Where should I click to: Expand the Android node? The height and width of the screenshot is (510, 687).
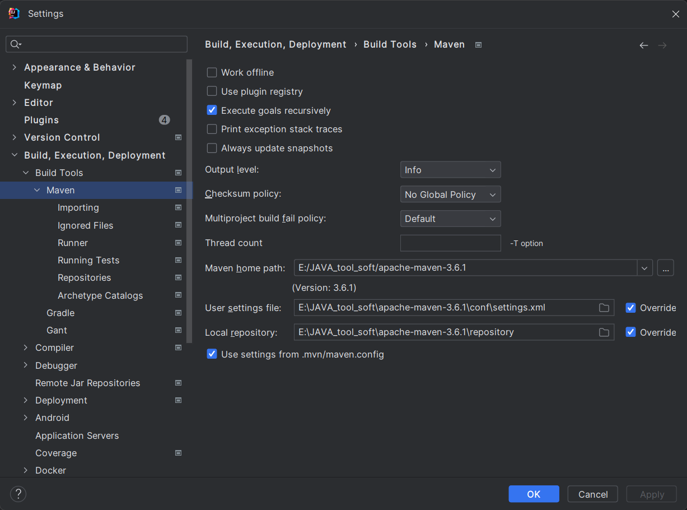click(26, 418)
